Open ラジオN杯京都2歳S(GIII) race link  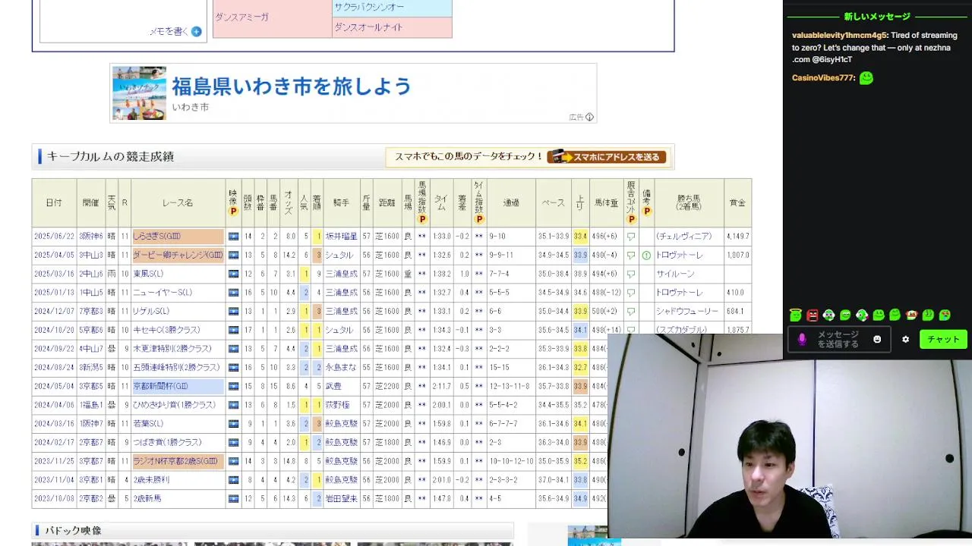[176, 461]
